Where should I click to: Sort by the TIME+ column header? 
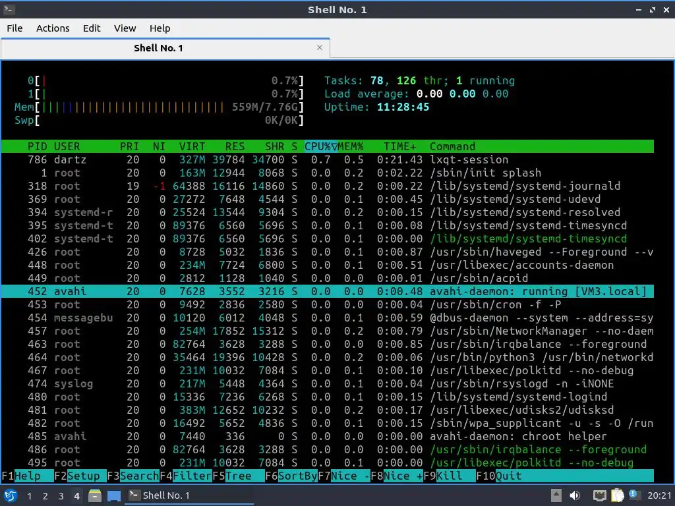tap(400, 146)
